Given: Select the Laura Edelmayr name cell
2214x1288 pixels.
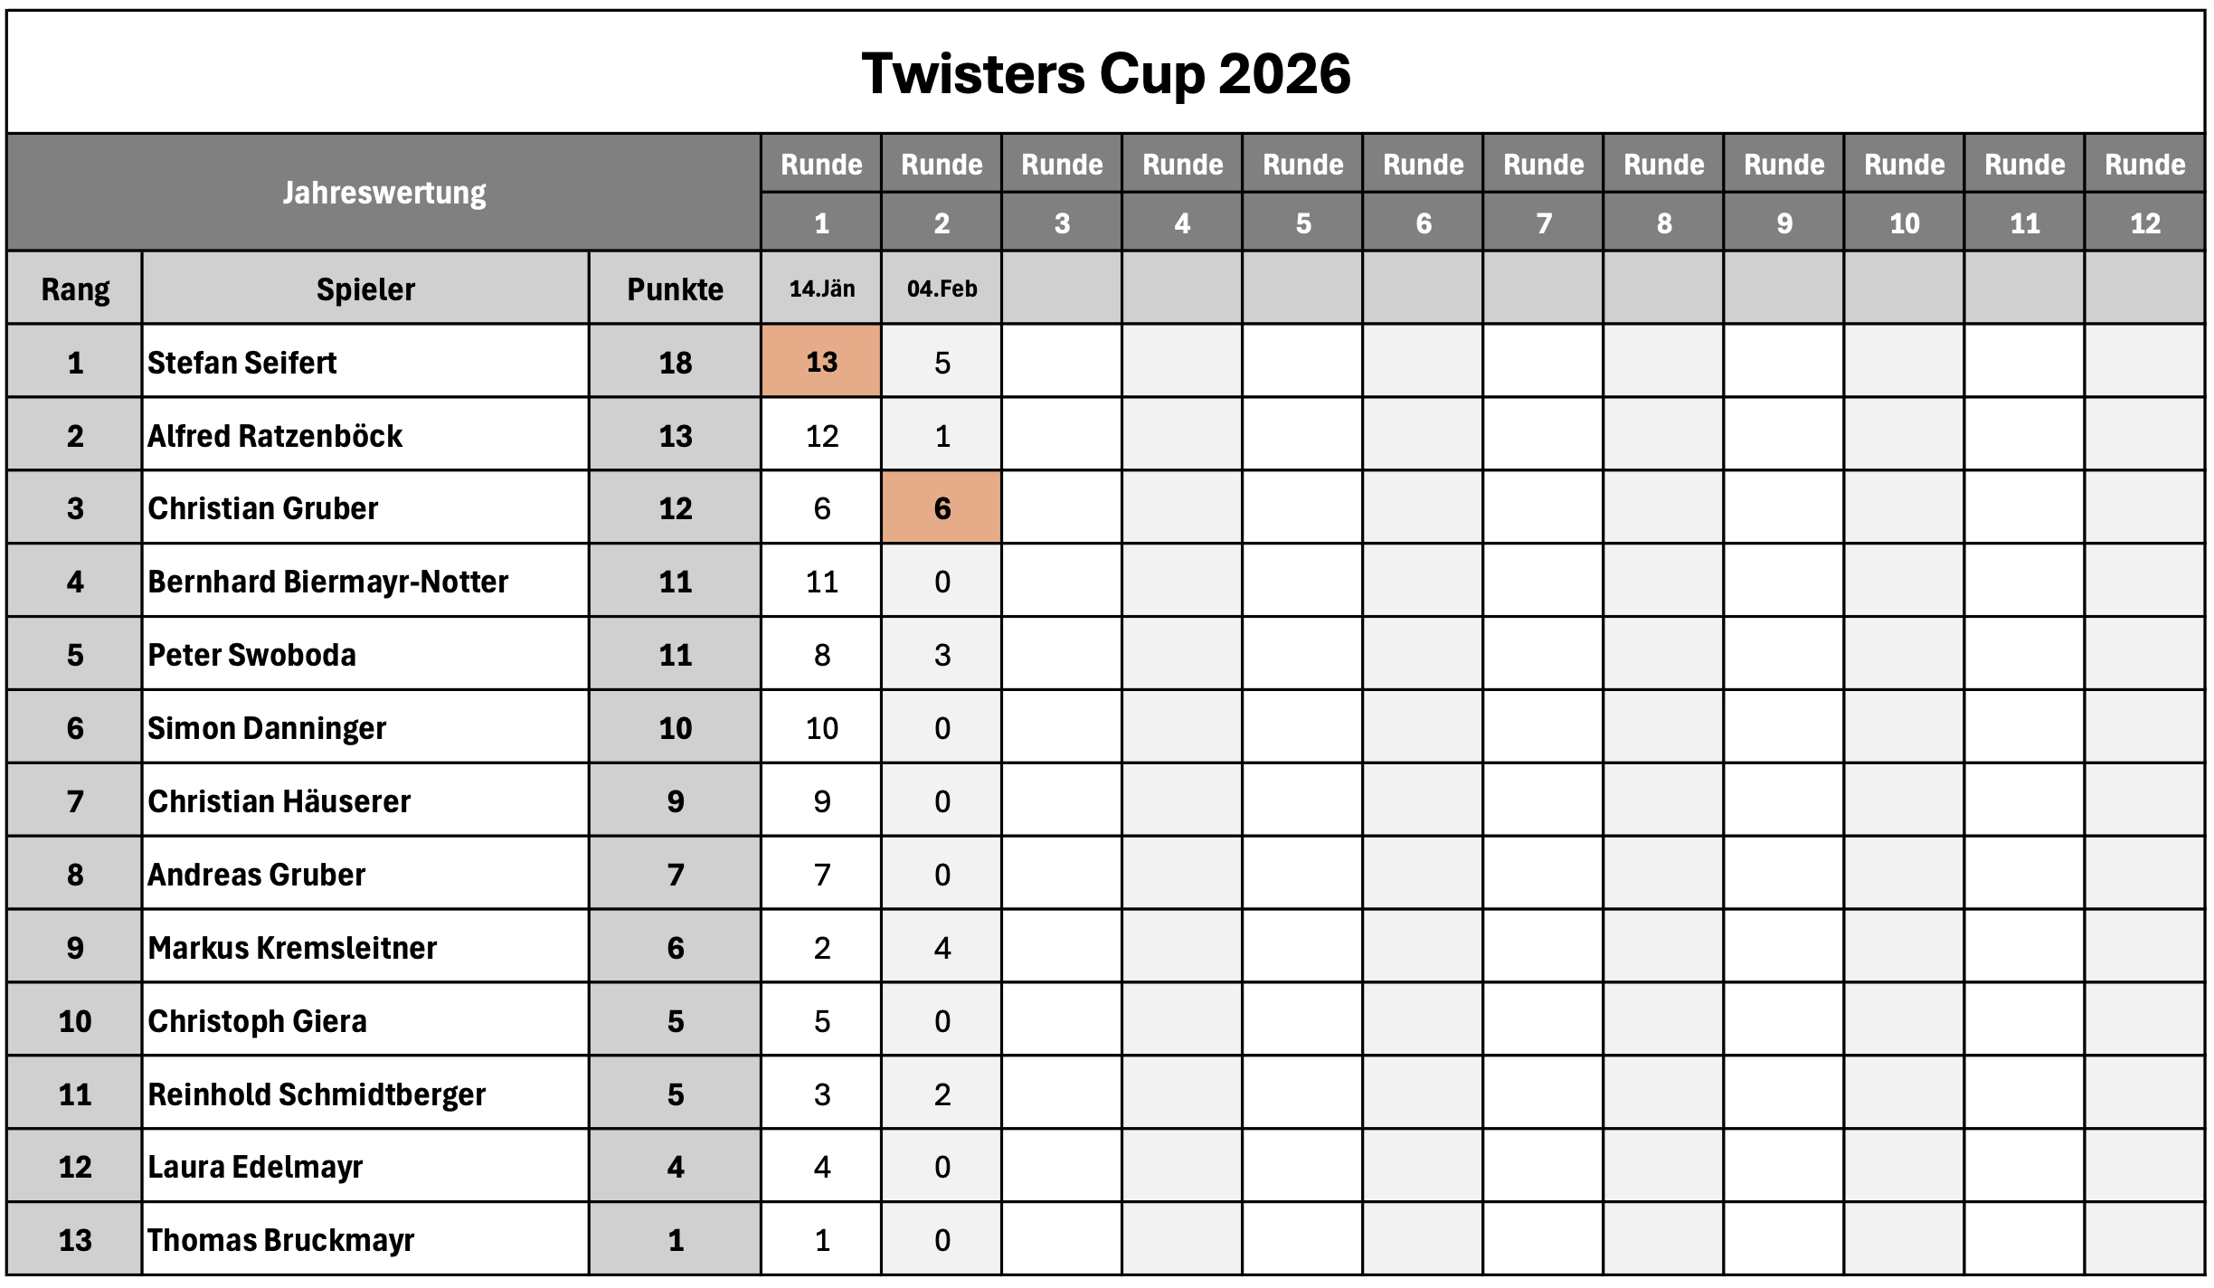Looking at the screenshot, I should [255, 1167].
